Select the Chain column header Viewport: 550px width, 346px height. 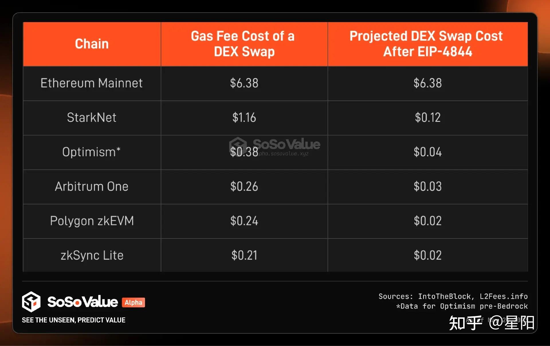[x=92, y=44]
